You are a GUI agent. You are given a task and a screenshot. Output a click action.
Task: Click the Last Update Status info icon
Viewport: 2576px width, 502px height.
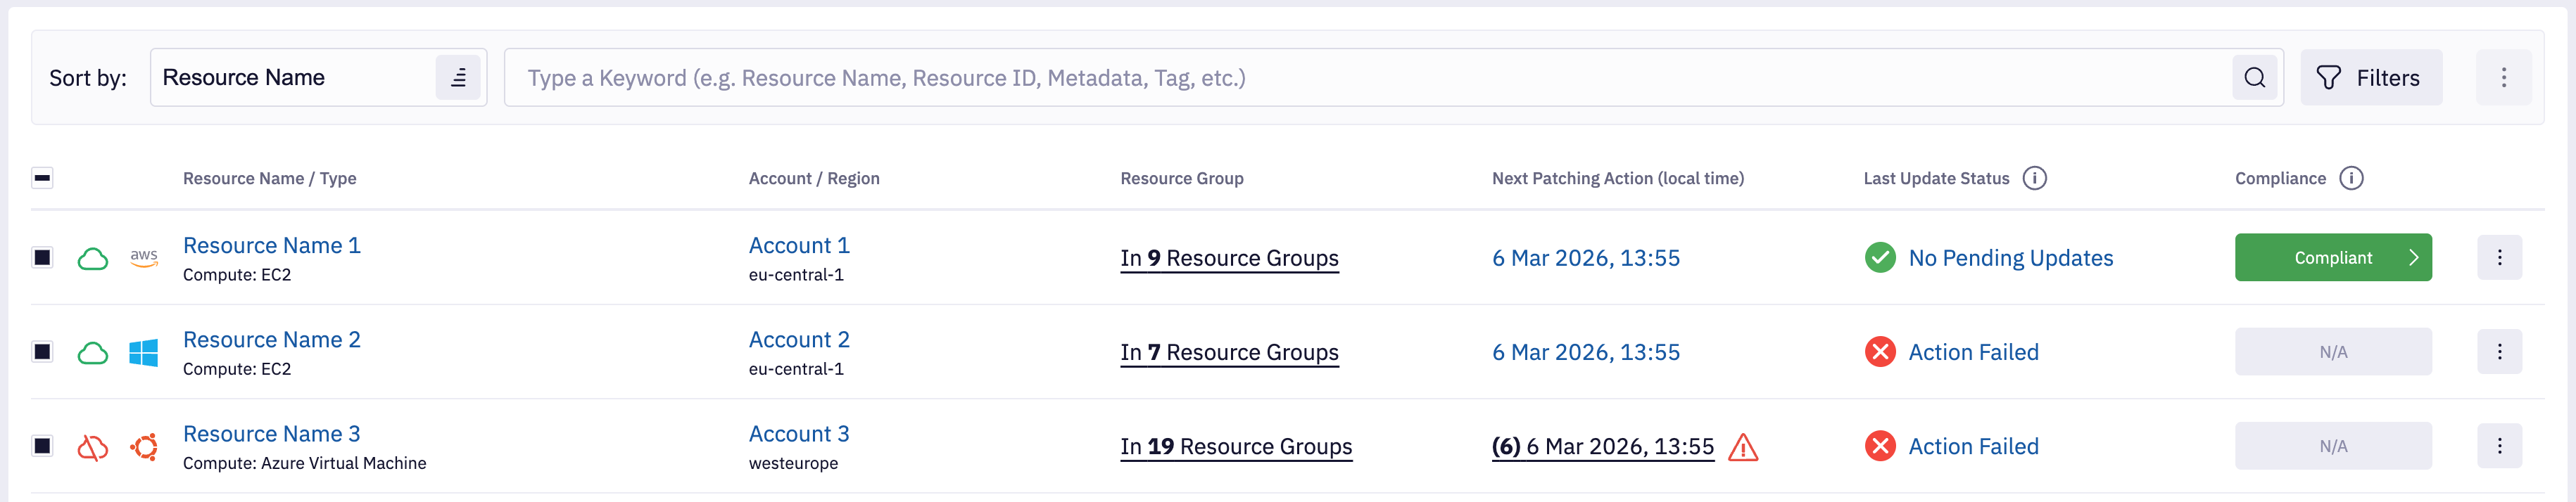click(2034, 179)
